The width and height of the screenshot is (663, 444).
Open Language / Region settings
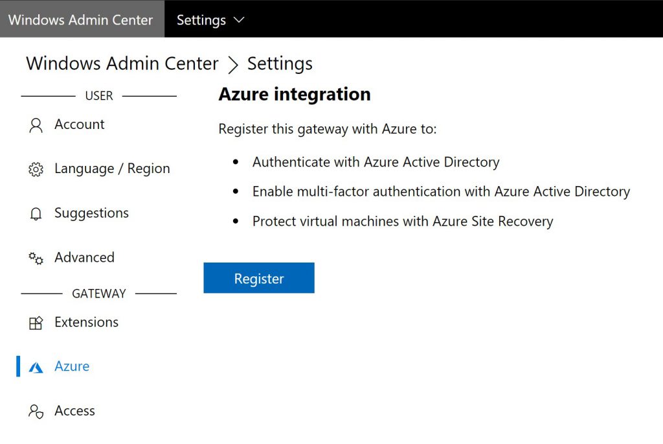112,169
